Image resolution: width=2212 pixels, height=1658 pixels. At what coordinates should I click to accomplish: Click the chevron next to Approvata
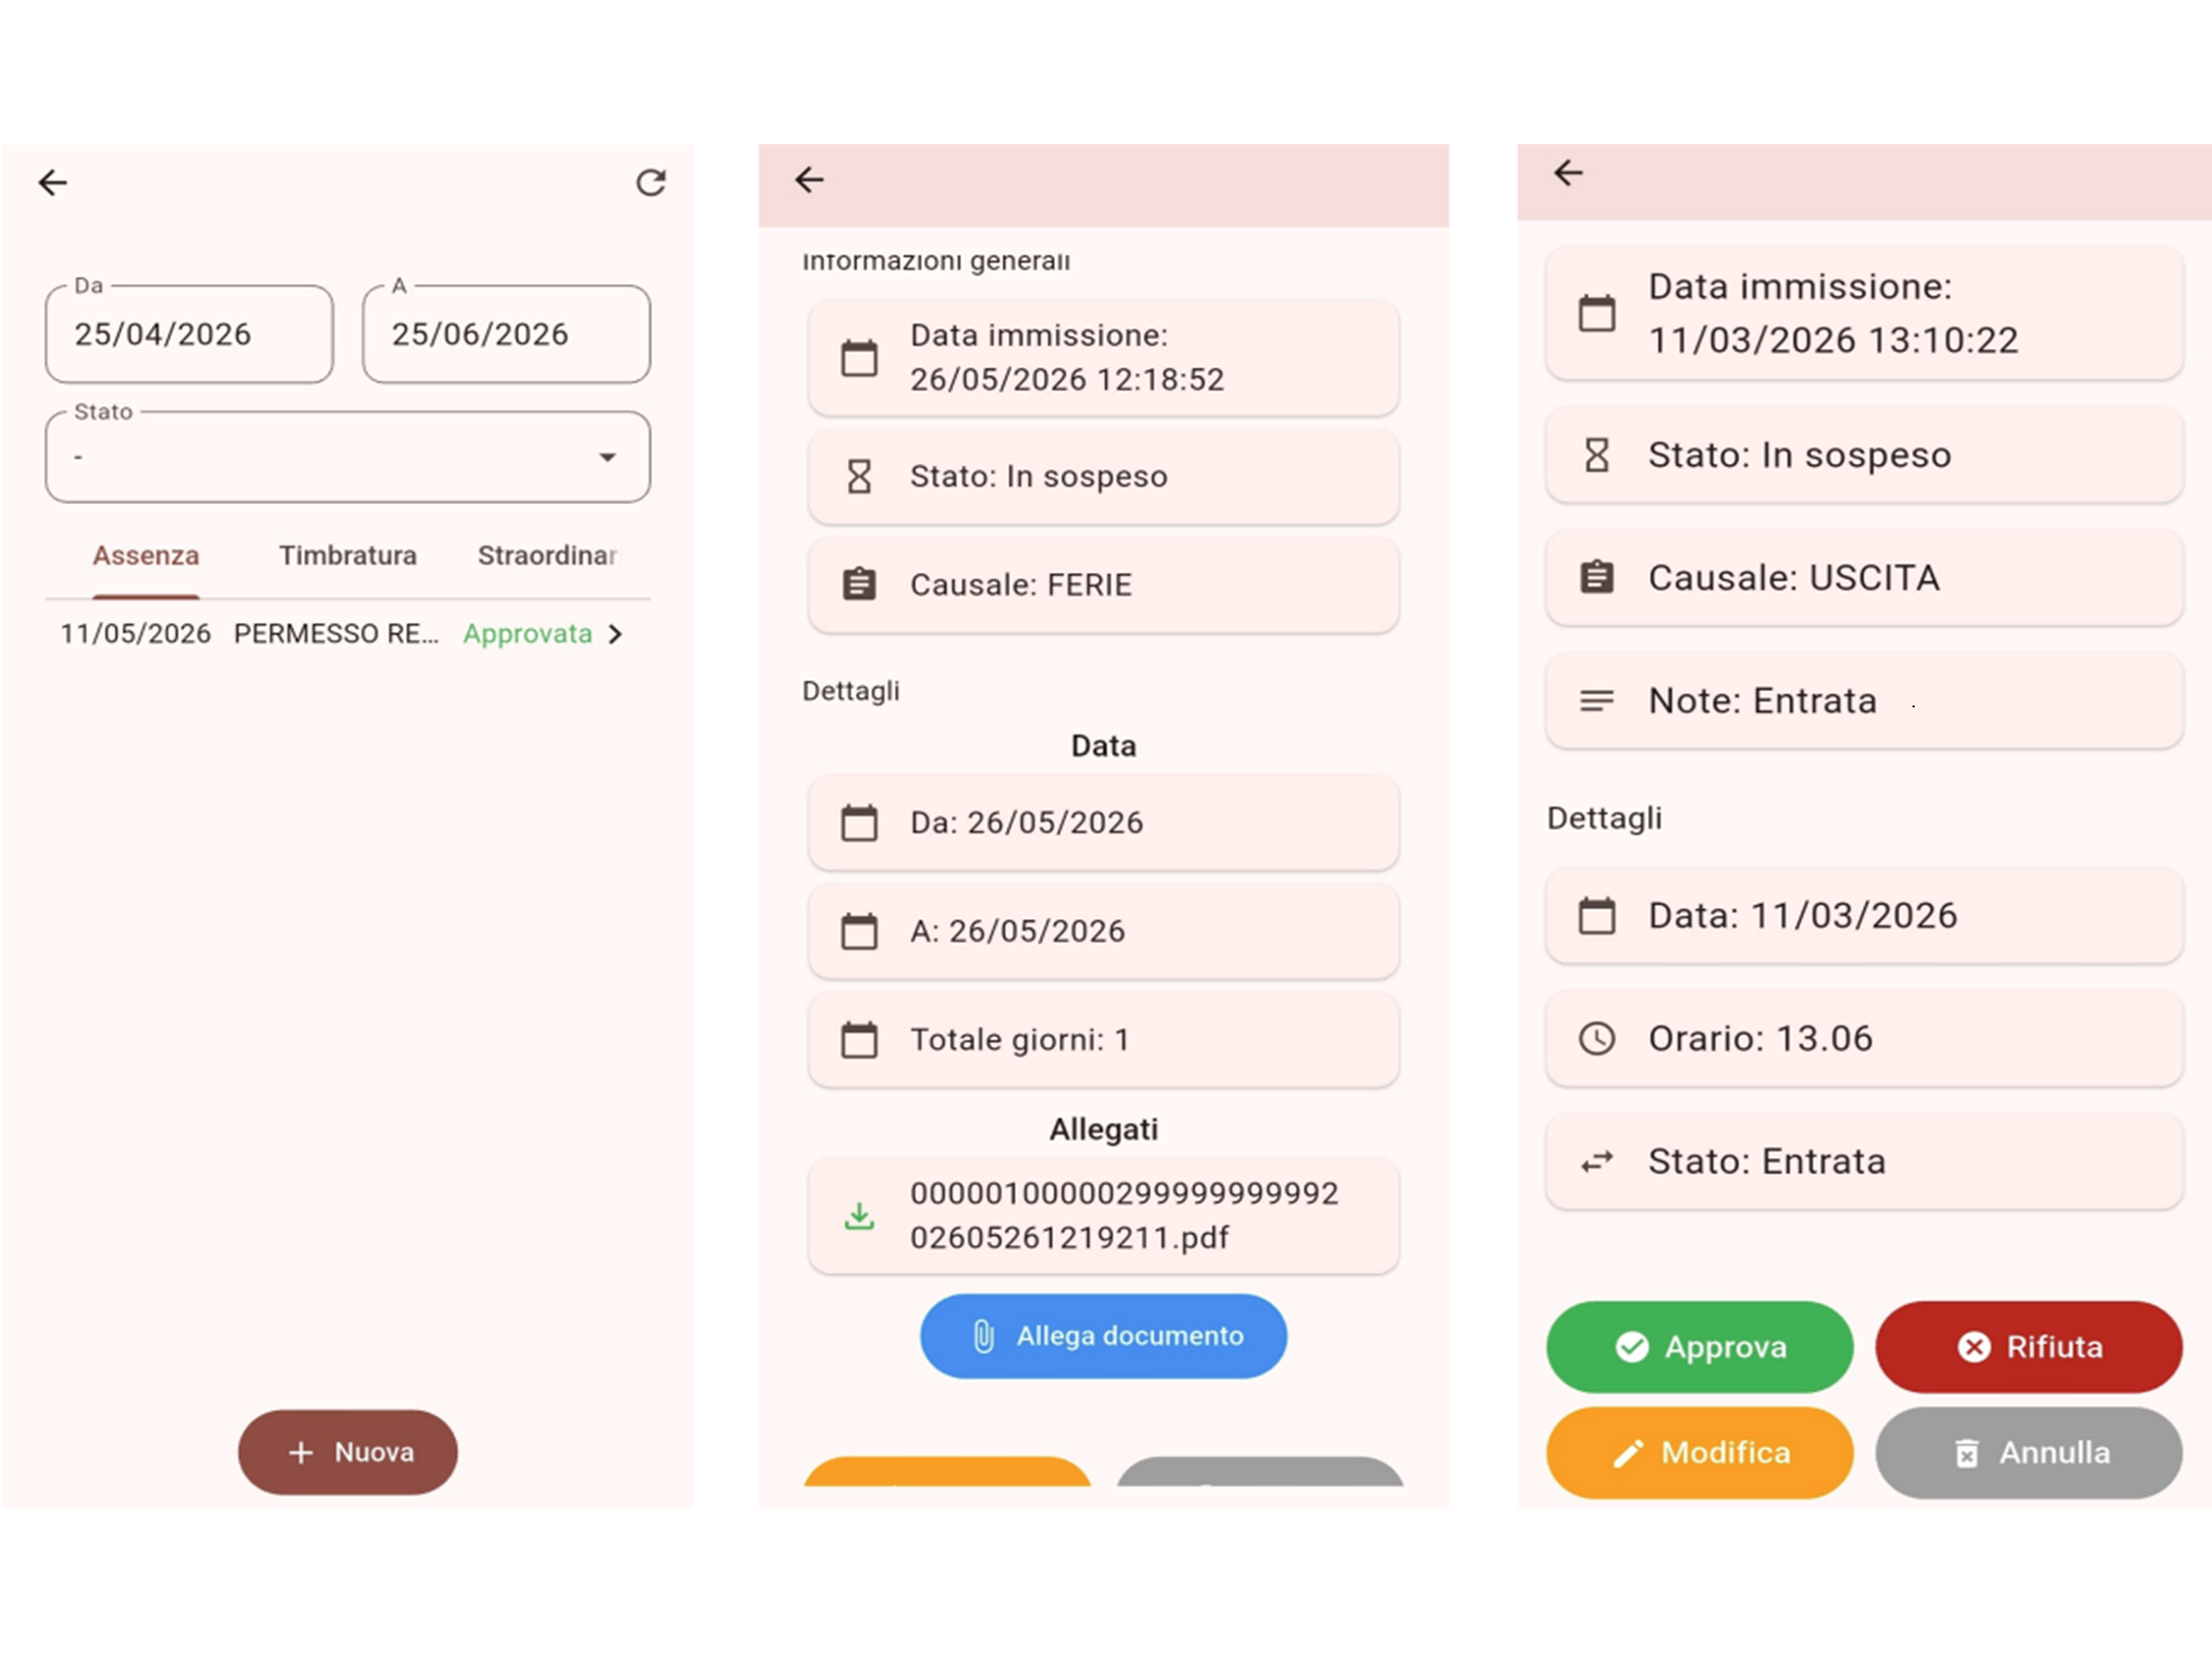[x=616, y=634]
